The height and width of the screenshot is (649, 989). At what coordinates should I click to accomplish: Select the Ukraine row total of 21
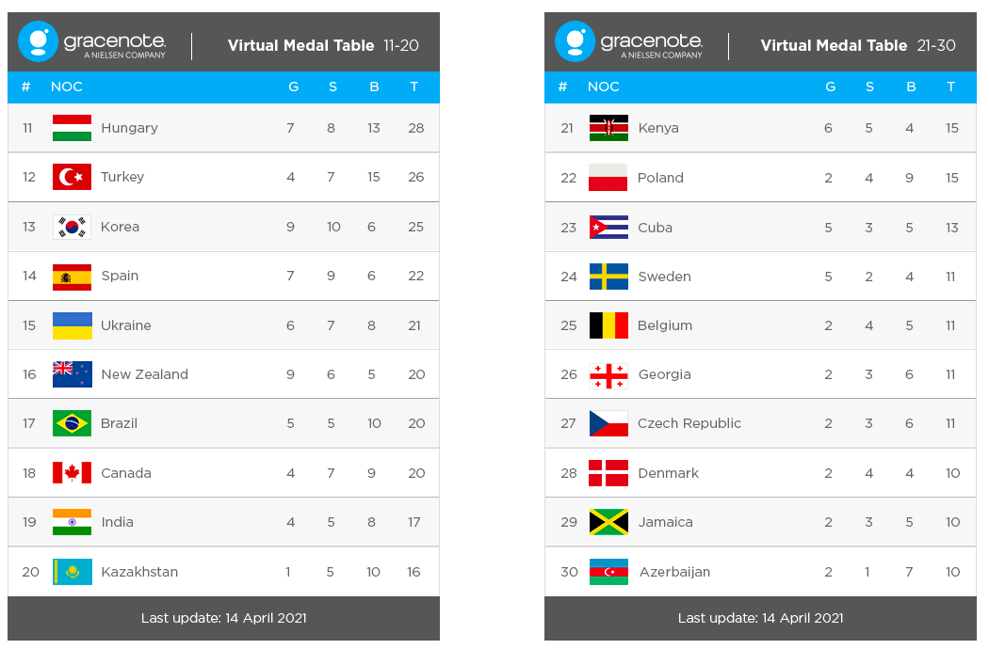[415, 325]
